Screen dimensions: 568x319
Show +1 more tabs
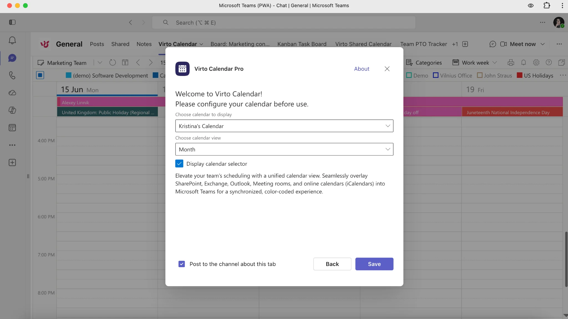[x=455, y=44]
